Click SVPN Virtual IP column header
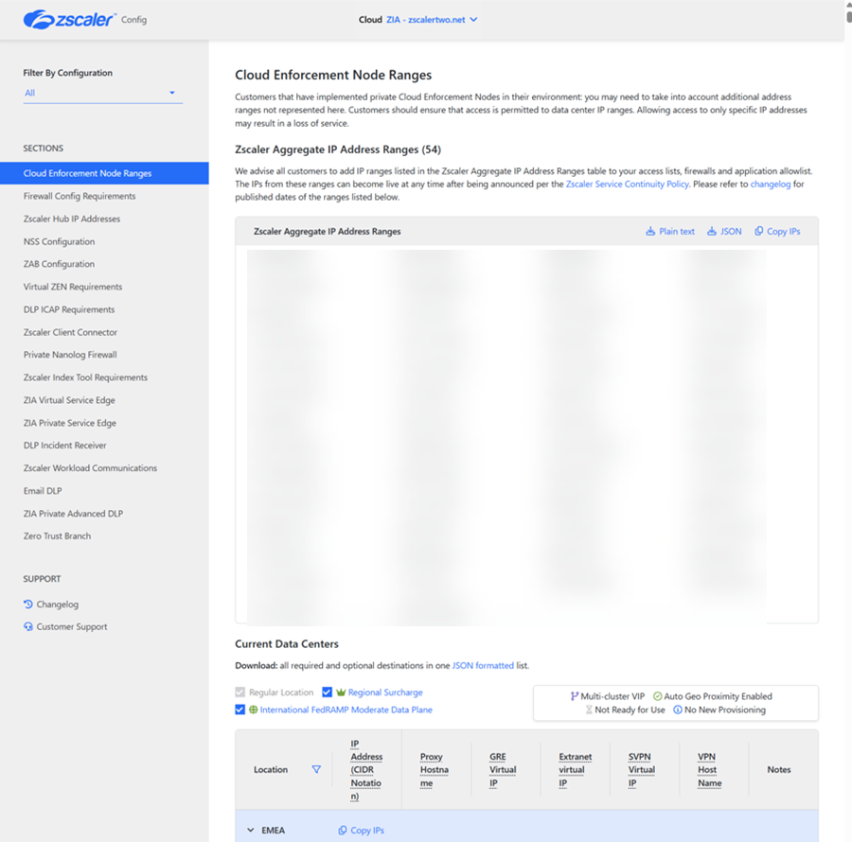 pyautogui.click(x=642, y=770)
